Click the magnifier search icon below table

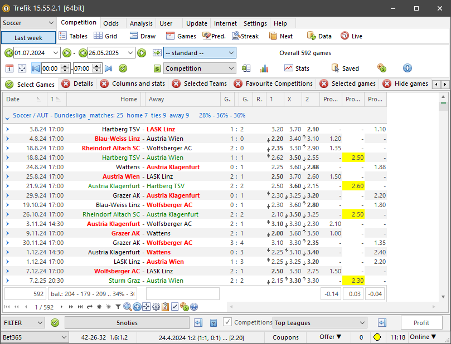128,307
